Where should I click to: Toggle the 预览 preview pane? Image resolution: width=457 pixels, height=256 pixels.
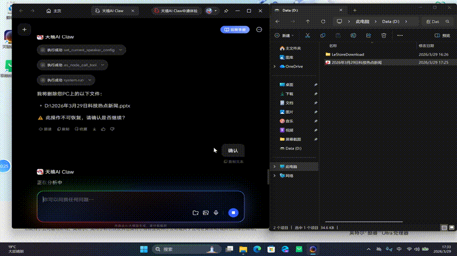coord(443,36)
